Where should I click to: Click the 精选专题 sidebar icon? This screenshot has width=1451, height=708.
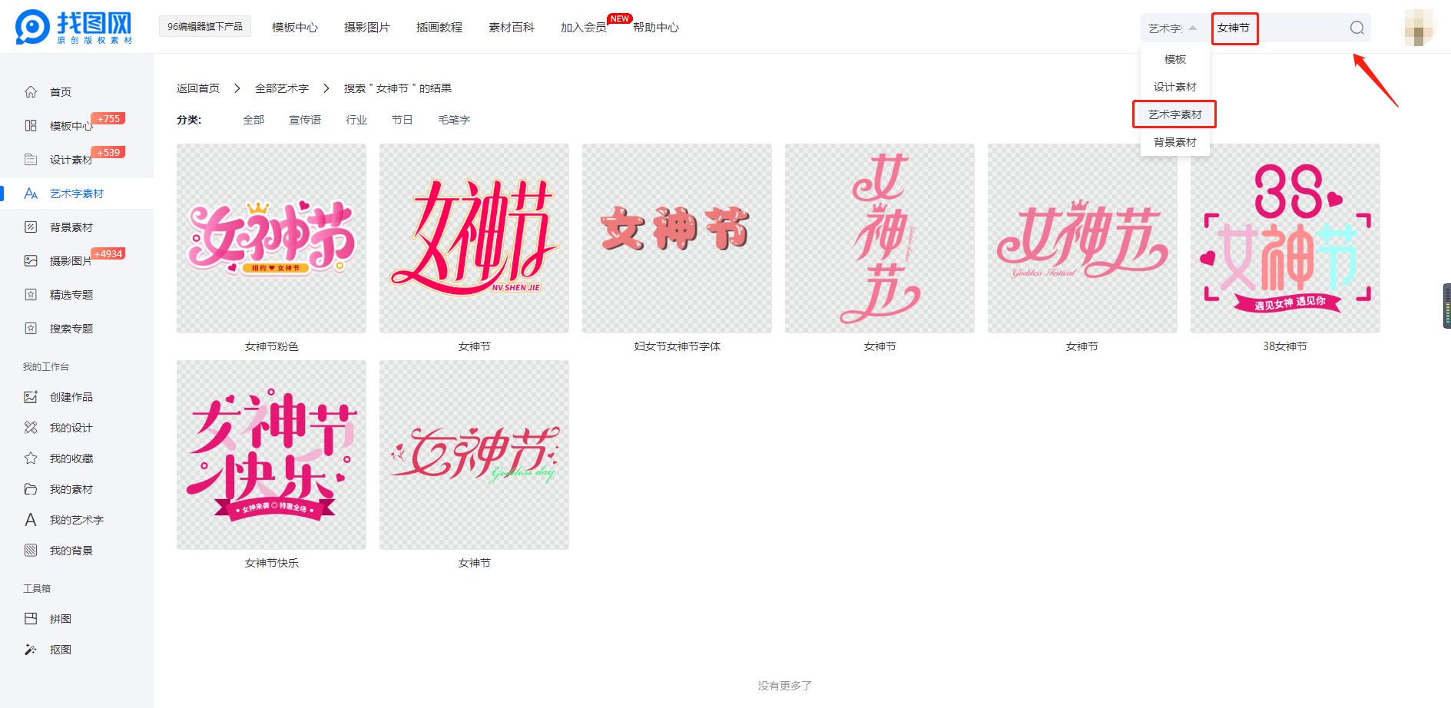coord(31,295)
